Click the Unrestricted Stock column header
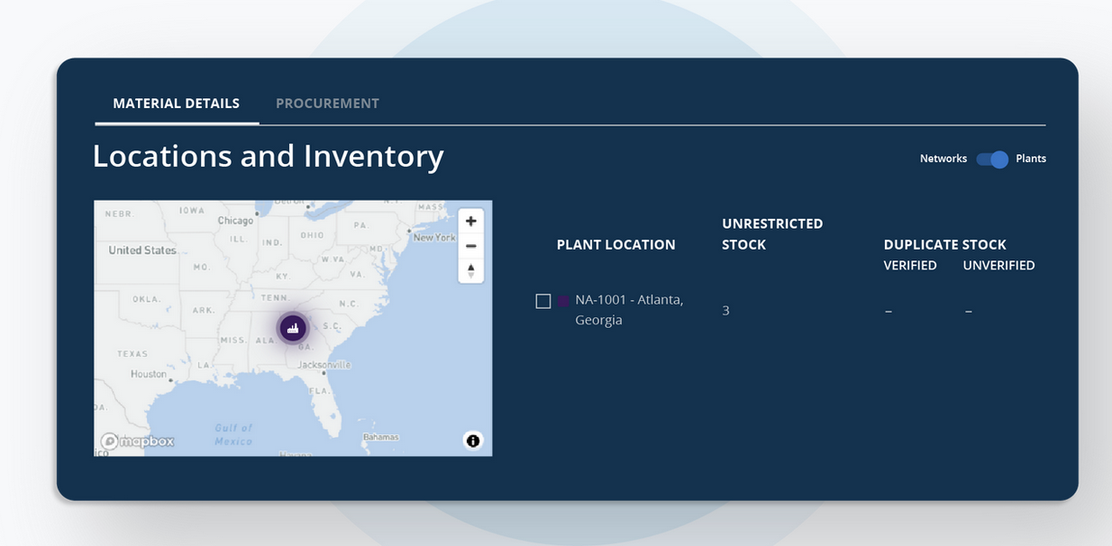The height and width of the screenshot is (546, 1112). point(772,234)
